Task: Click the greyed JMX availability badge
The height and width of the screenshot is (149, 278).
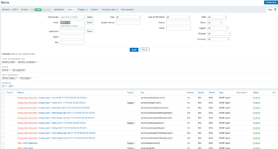Action: pos(43,10)
